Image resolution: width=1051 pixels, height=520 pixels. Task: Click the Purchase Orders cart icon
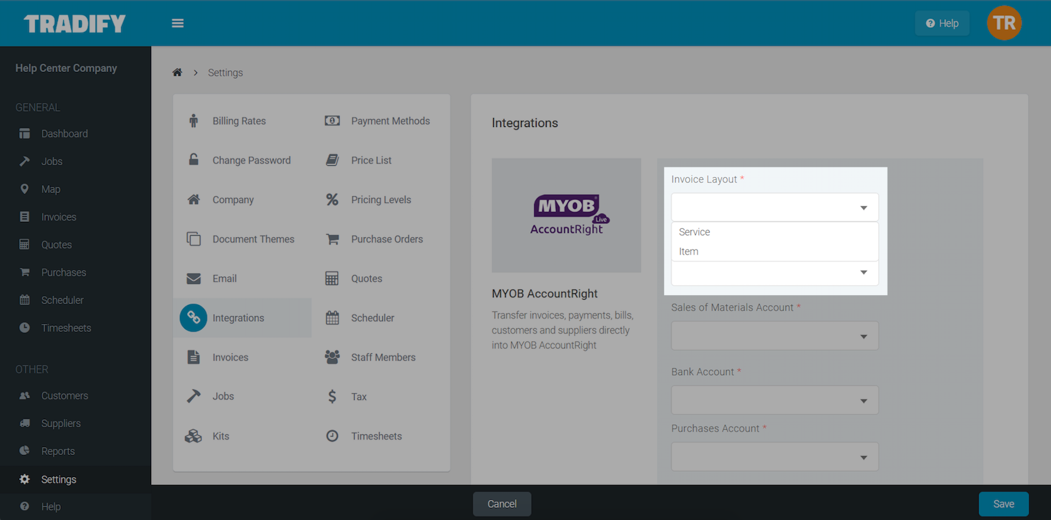[332, 239]
